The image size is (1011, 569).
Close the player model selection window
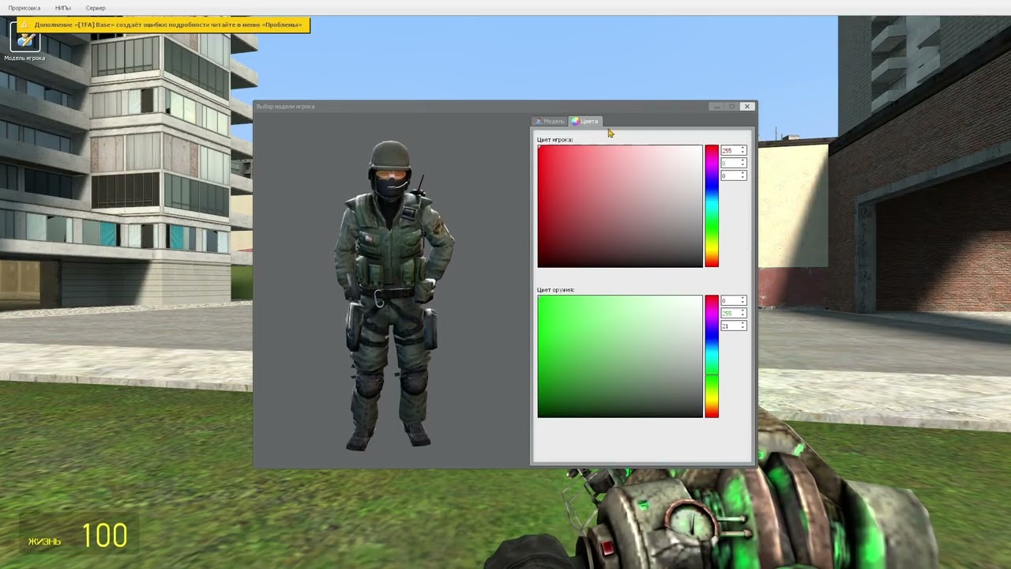(746, 107)
